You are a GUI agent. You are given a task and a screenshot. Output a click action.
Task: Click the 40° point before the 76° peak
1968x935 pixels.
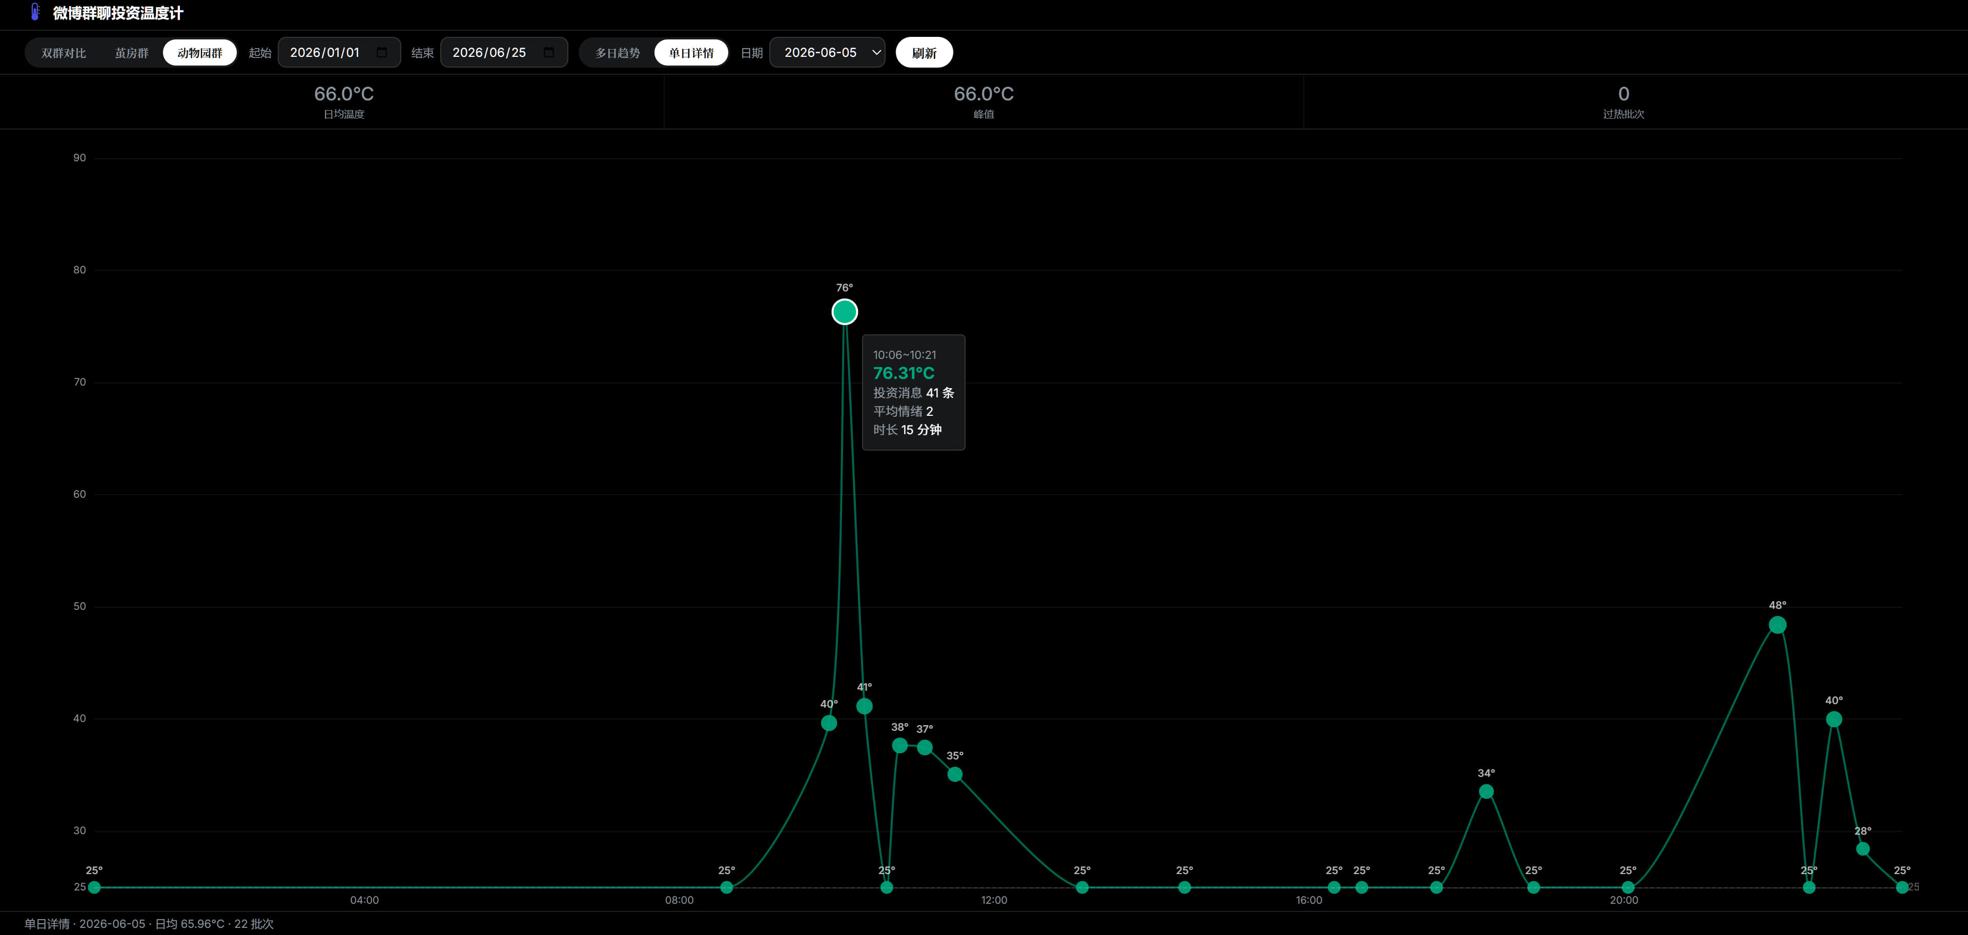[x=829, y=723]
